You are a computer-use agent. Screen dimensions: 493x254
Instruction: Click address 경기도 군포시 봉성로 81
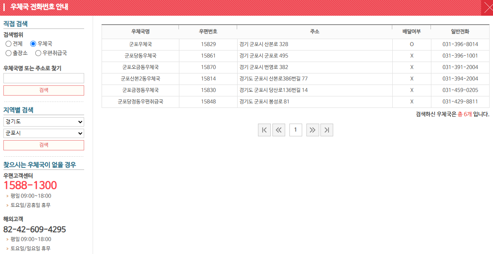point(264,102)
